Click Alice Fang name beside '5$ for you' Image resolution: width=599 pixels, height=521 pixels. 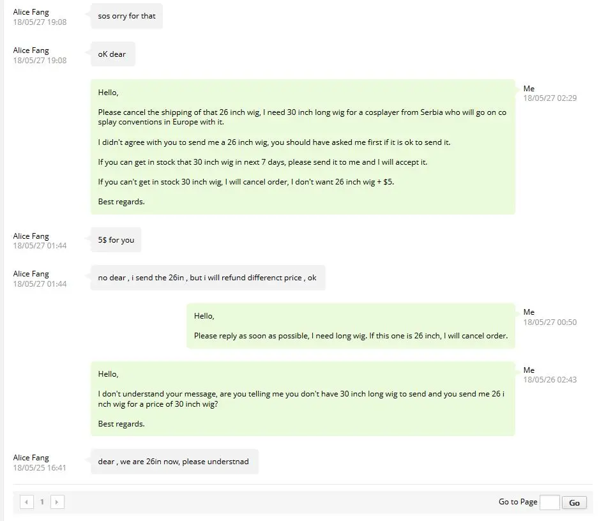(31, 236)
